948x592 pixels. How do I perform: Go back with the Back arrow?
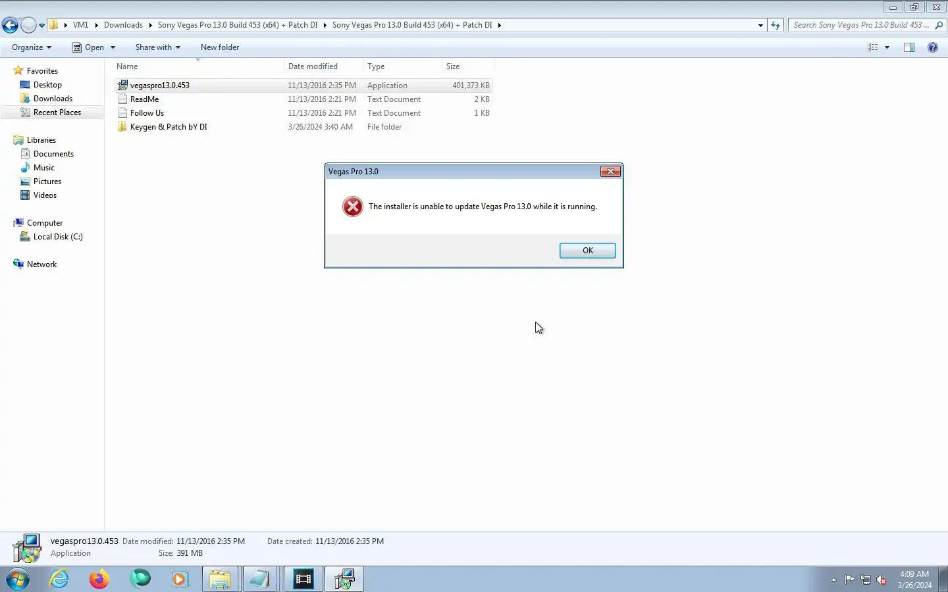[x=10, y=25]
